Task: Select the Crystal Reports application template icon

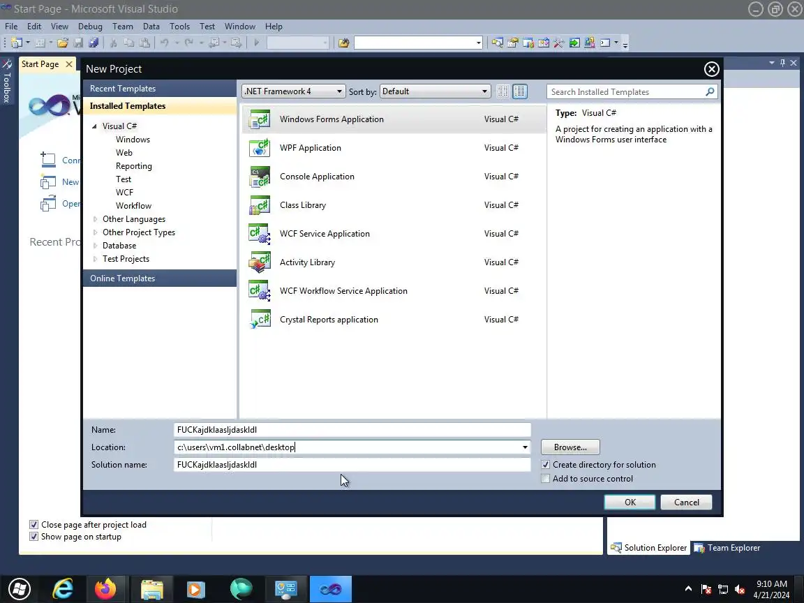Action: tap(260, 320)
